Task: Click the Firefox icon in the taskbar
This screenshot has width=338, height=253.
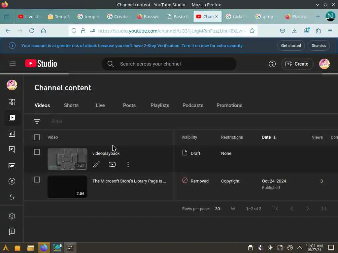Action: click(44, 248)
